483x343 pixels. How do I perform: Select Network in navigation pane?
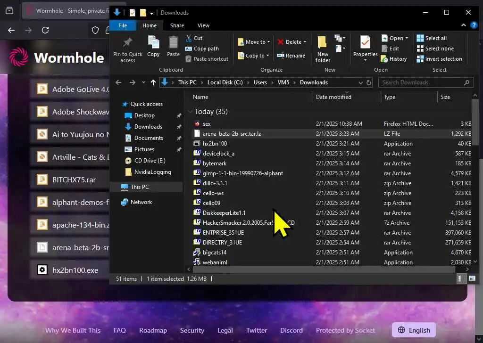[x=141, y=202]
